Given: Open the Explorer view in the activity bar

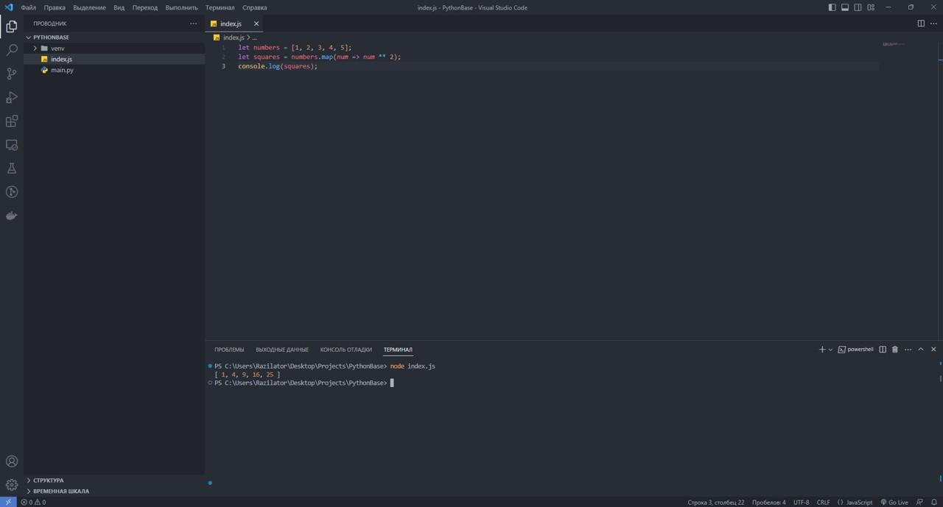Looking at the screenshot, I should [x=12, y=26].
